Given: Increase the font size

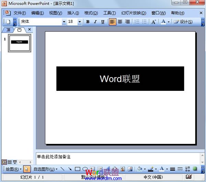Looking at the screenshot, I should click(154, 22).
